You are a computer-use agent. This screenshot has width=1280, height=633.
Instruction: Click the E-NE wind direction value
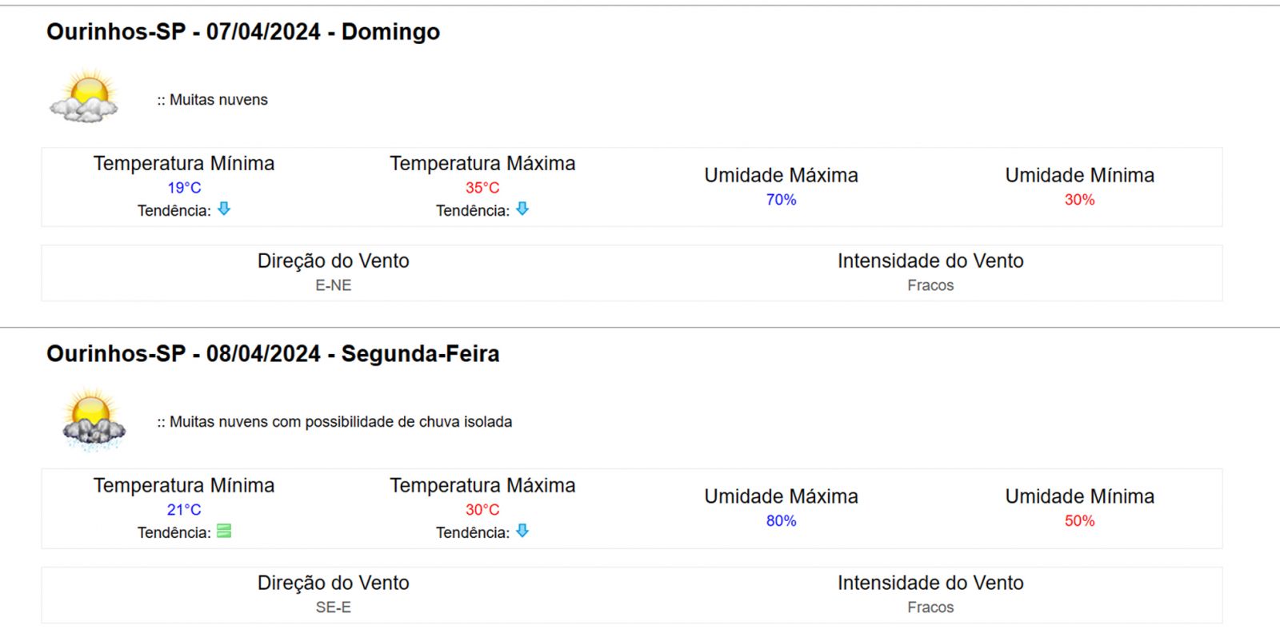pos(334,285)
